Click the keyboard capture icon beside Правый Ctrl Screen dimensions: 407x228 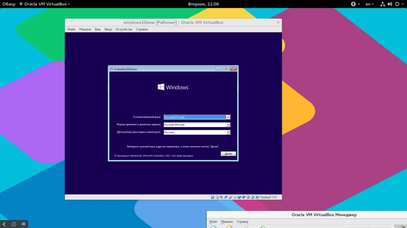pos(257,197)
